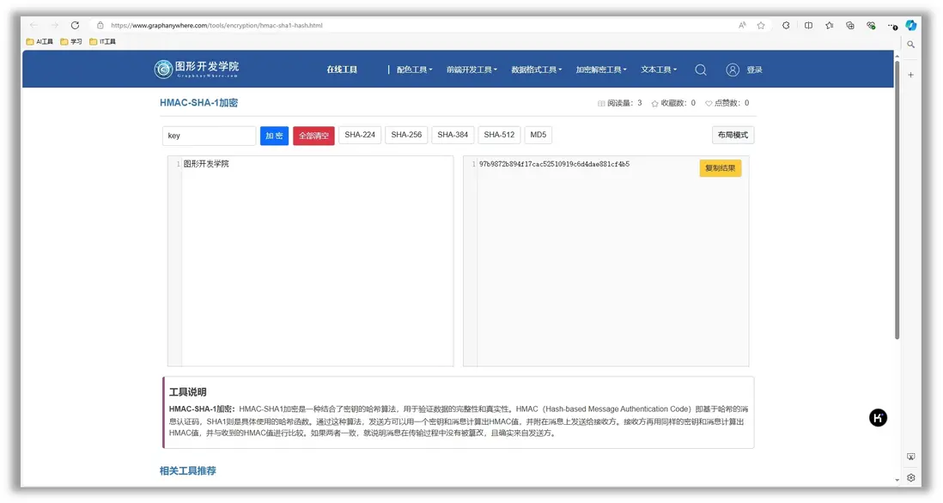Click the star icon beside 收藏数
The height and width of the screenshot is (503, 943).
(655, 103)
